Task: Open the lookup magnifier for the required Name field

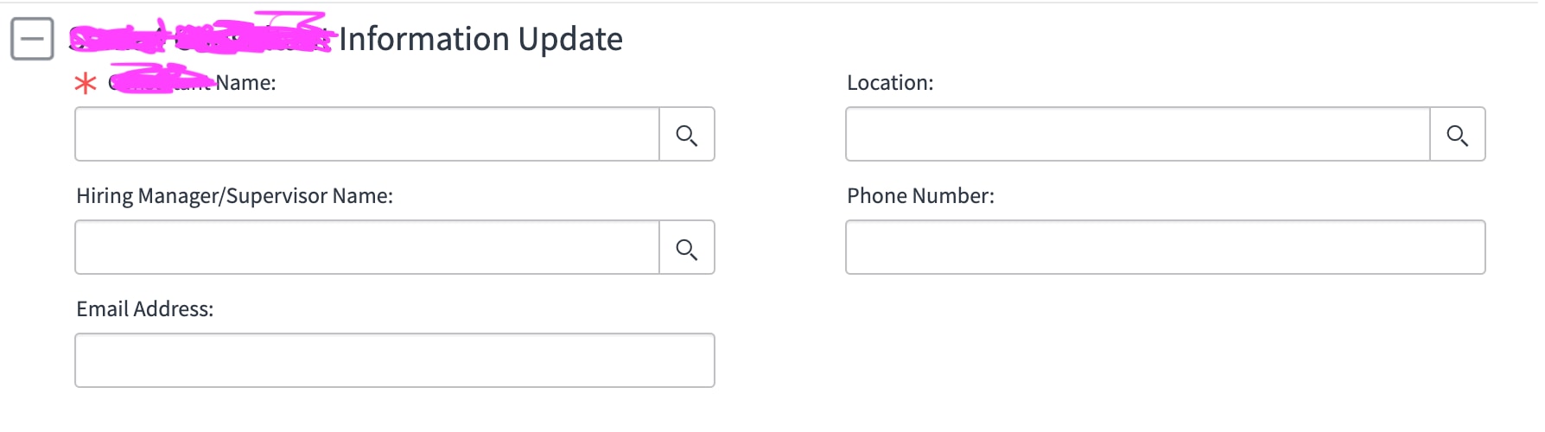Action: coord(687,134)
